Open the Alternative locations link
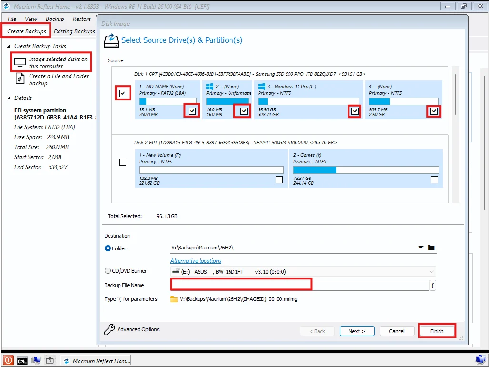This screenshot has width=489, height=367. [196, 261]
